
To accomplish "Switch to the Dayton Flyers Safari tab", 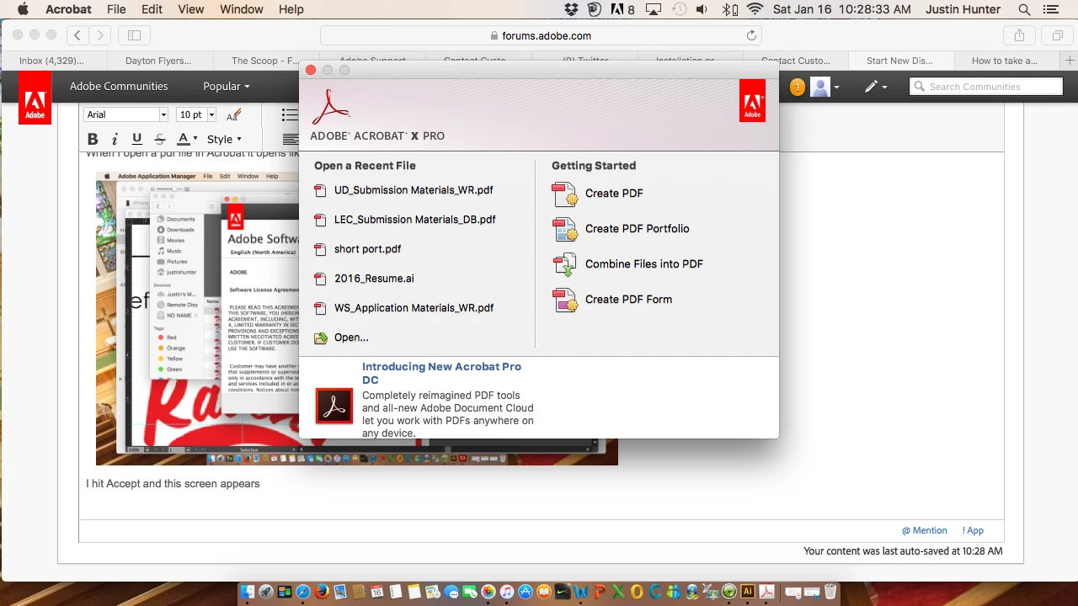I will click(x=158, y=61).
